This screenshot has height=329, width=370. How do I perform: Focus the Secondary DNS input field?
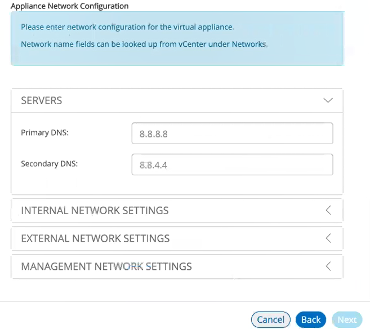[232, 164]
